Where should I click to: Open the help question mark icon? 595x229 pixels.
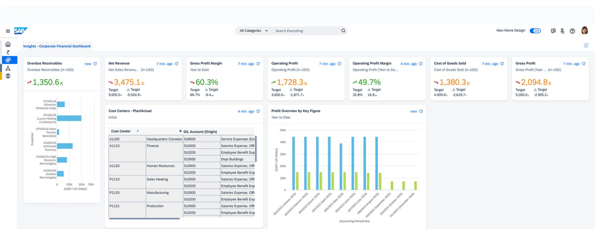572,31
